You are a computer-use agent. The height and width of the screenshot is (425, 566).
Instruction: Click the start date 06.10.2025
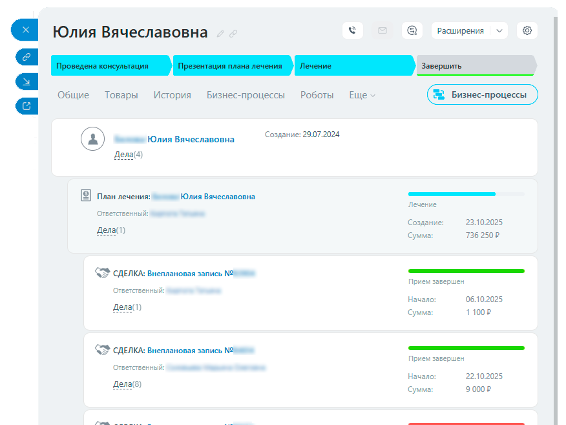click(x=484, y=300)
